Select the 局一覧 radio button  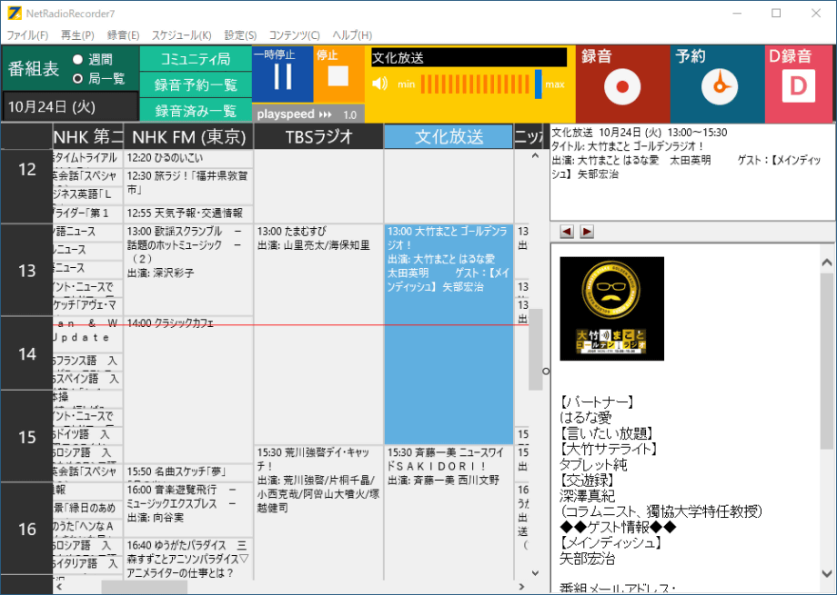pos(78,78)
